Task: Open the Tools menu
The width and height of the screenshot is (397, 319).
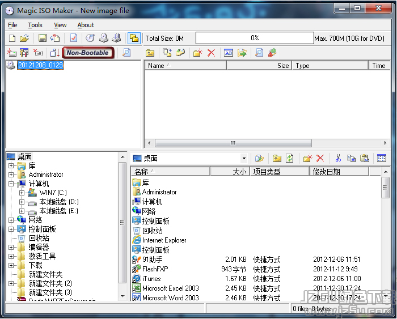Action: (35, 25)
